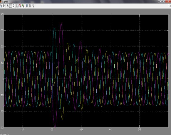Click the lowest yellow waveform trough near 0.32
The height and width of the screenshot is (135, 171).
click(x=62, y=119)
